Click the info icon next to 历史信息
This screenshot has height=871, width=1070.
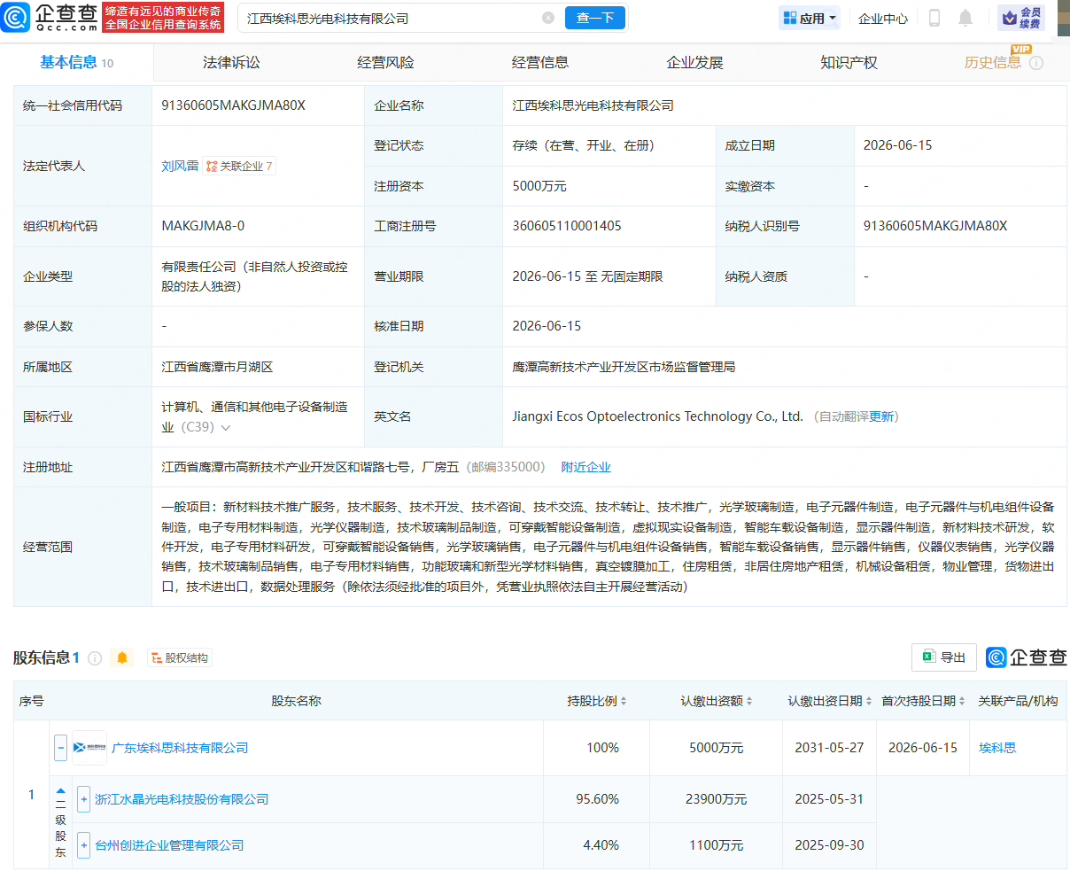click(x=1036, y=63)
